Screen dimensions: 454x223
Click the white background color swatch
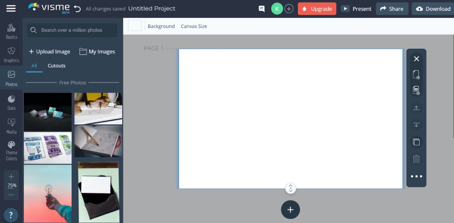(135, 26)
